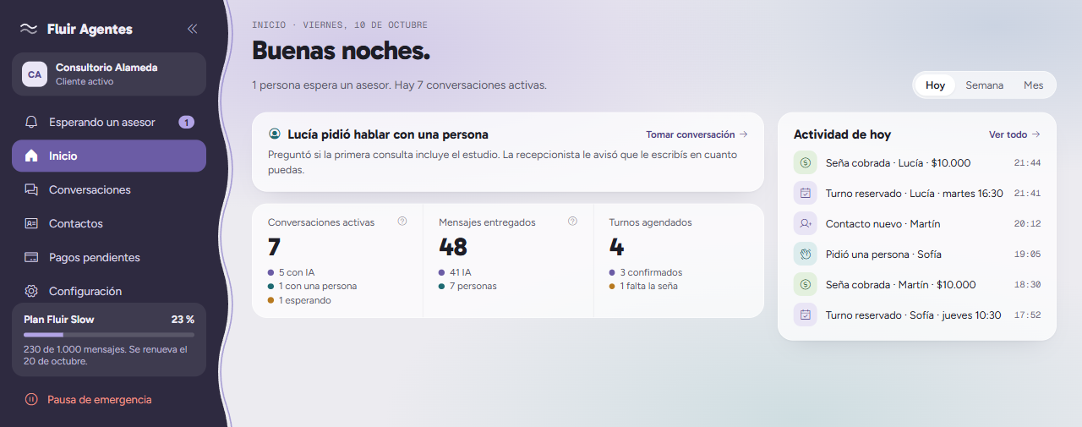The height and width of the screenshot is (427, 1082).
Task: Click the 17:52 activity timestamp
Action: coord(1027,315)
